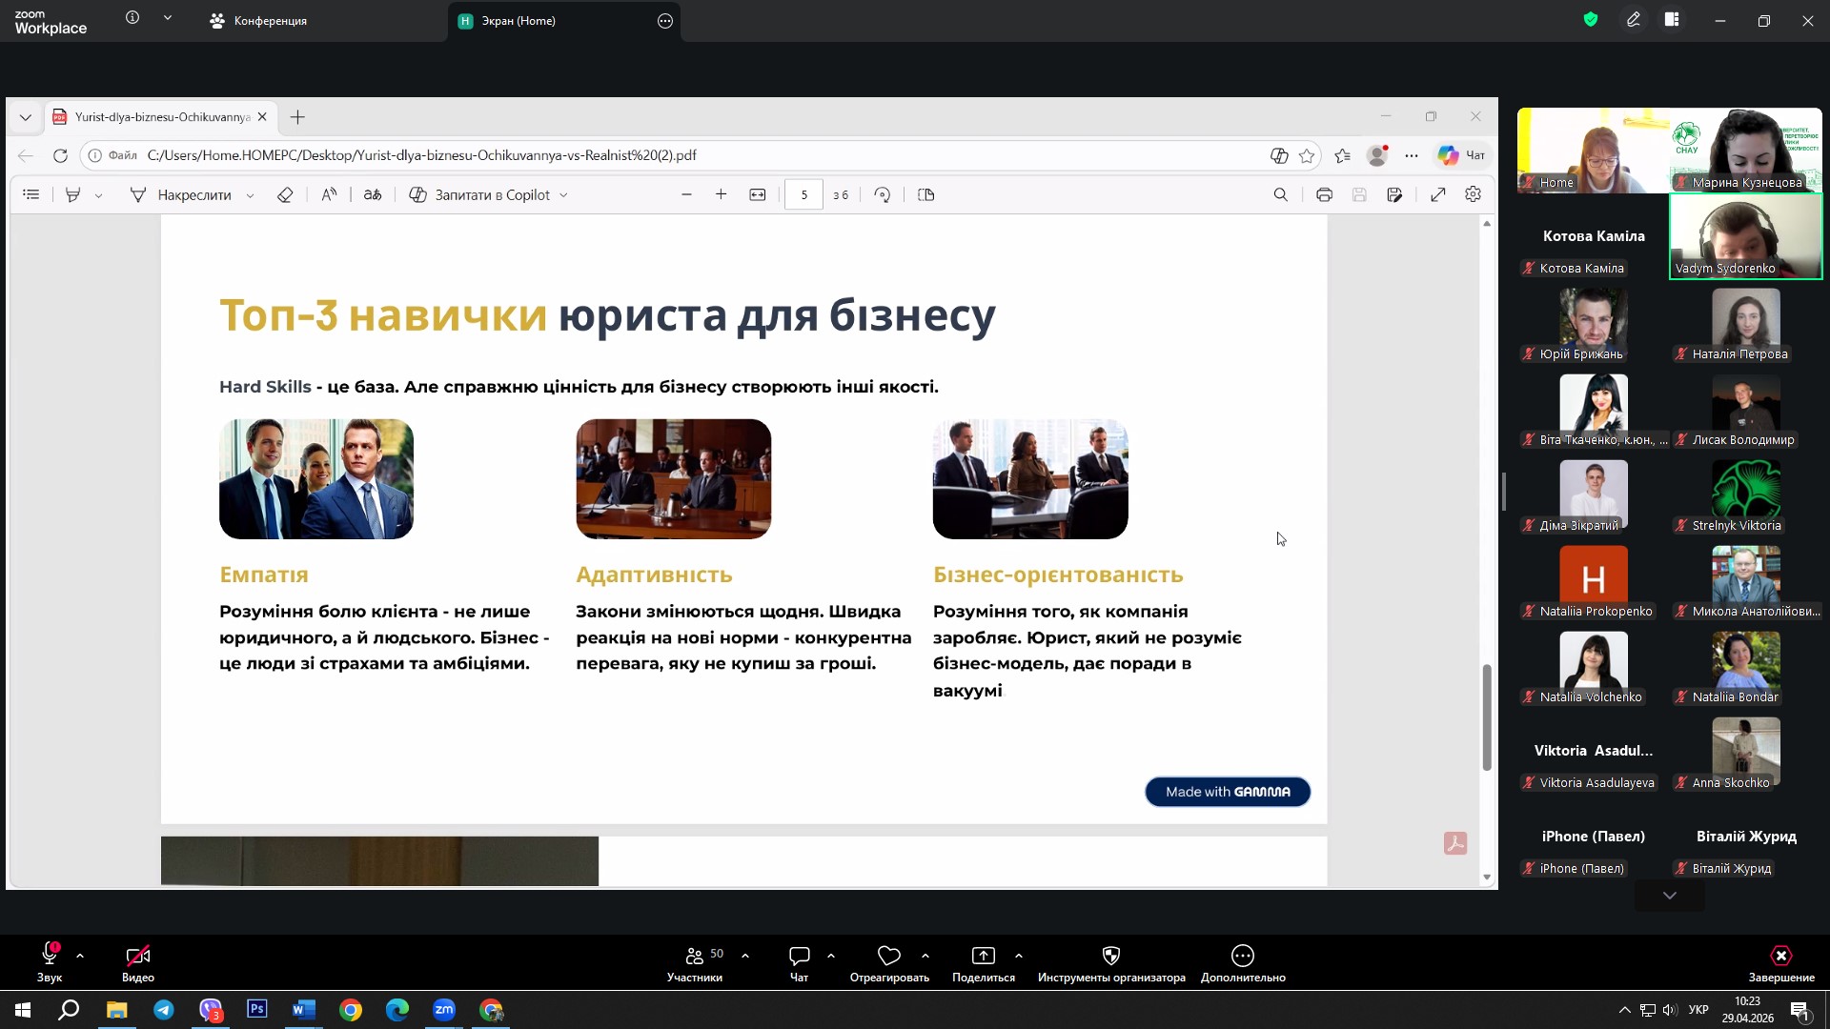Expand audio options arrow beside Звук
This screenshot has height=1029, width=1830.
click(x=80, y=955)
